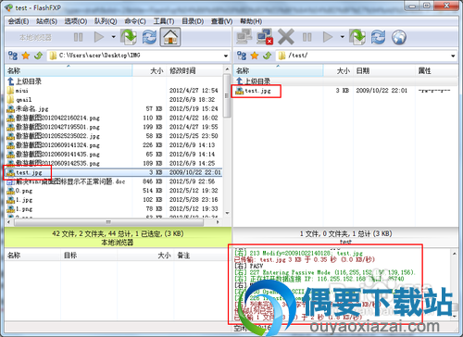Click the remote pane up-directory green arrow
This screenshot has height=337, width=463.
coord(268,56)
